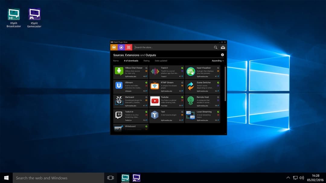Click the Starboard 4.1 rating
The width and height of the screenshot is (326, 183).
(x=145, y=106)
